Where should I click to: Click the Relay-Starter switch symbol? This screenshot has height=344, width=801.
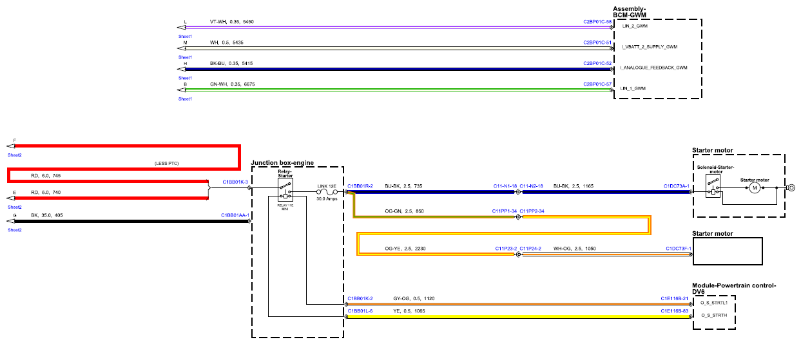pos(285,191)
